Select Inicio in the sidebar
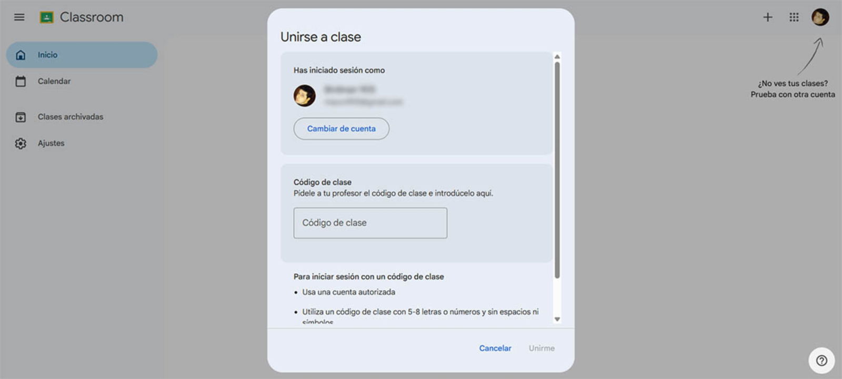 pyautogui.click(x=82, y=55)
